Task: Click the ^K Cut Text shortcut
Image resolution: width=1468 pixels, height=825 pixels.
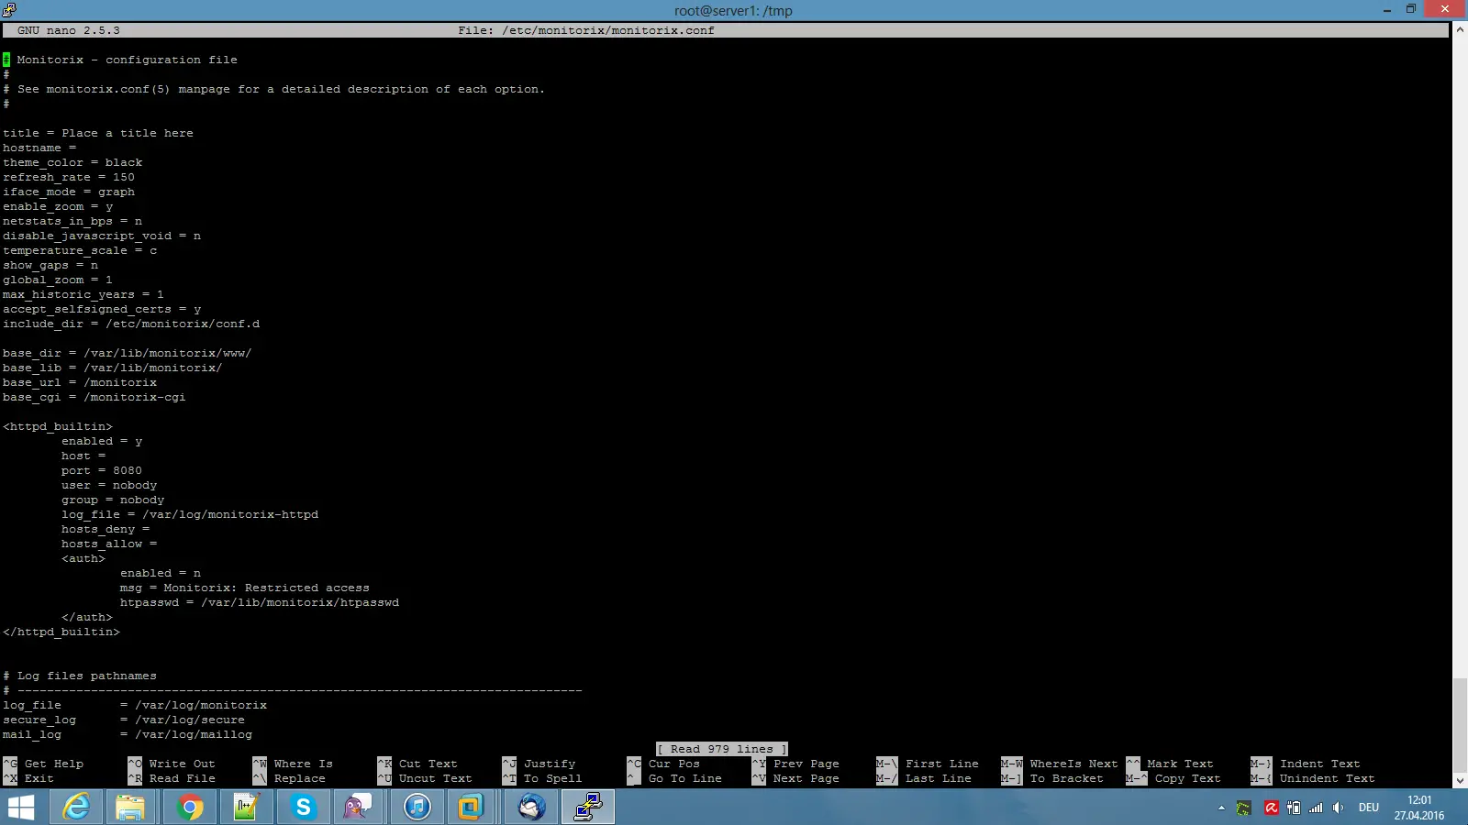Action: (x=417, y=764)
